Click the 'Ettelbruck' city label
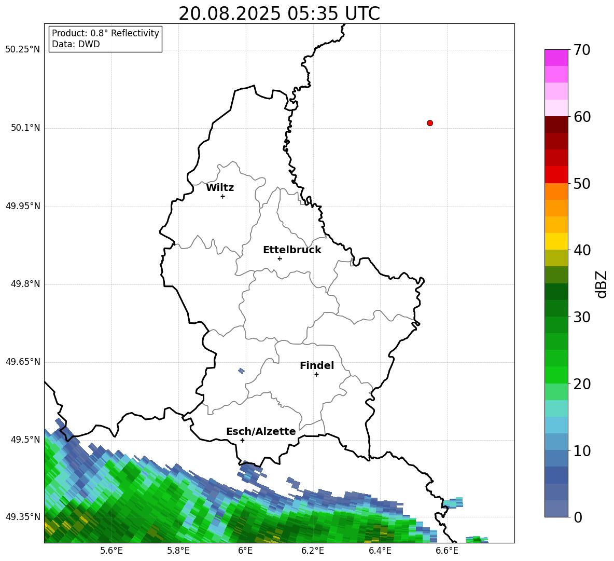614x561 pixels. pos(292,250)
